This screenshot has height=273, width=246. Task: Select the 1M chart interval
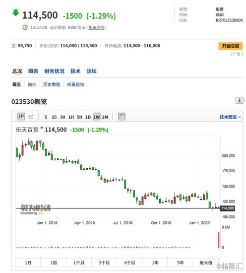tap(105, 117)
